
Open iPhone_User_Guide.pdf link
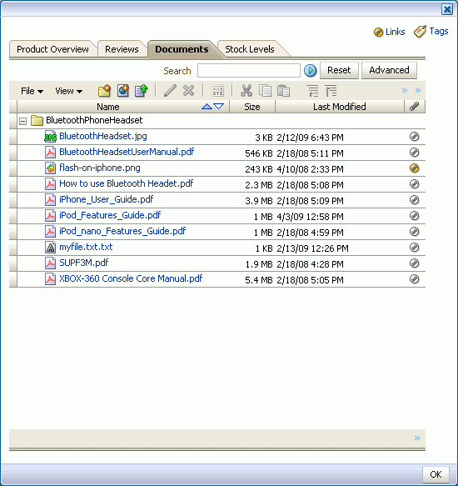107,199
